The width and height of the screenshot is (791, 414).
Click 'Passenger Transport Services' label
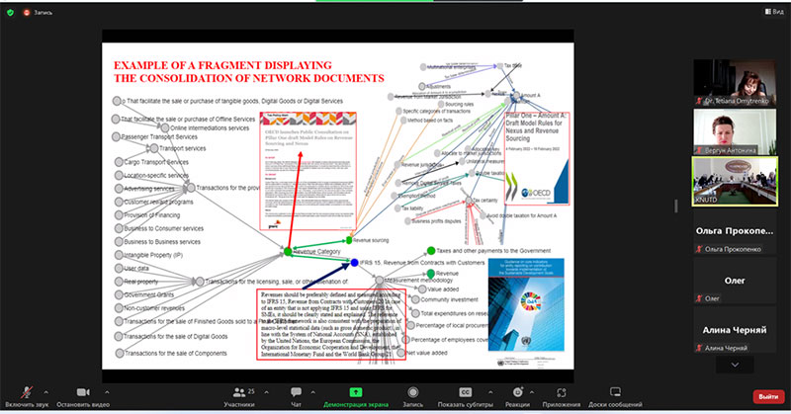click(159, 136)
